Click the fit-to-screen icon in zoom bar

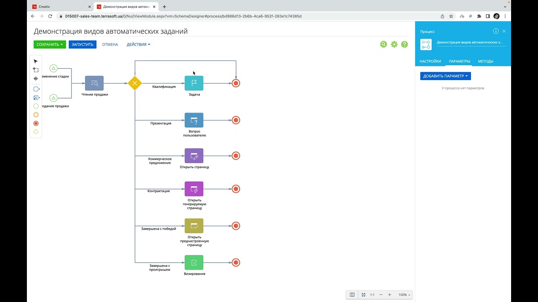pos(364,295)
